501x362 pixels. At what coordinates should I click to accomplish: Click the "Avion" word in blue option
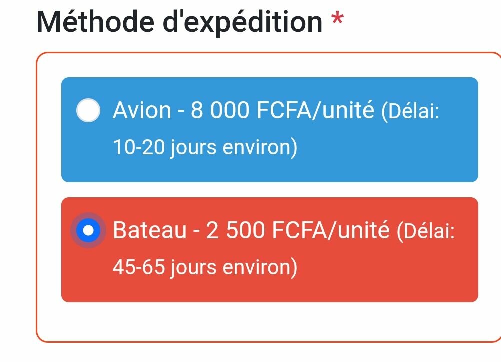tap(142, 110)
